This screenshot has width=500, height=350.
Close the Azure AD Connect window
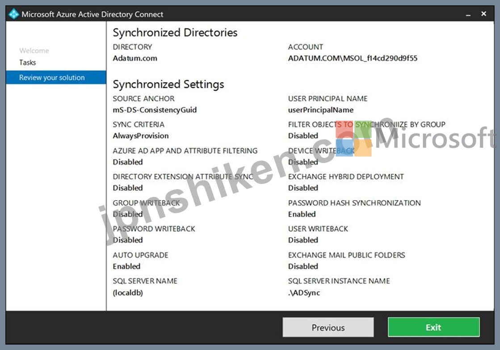(x=484, y=14)
